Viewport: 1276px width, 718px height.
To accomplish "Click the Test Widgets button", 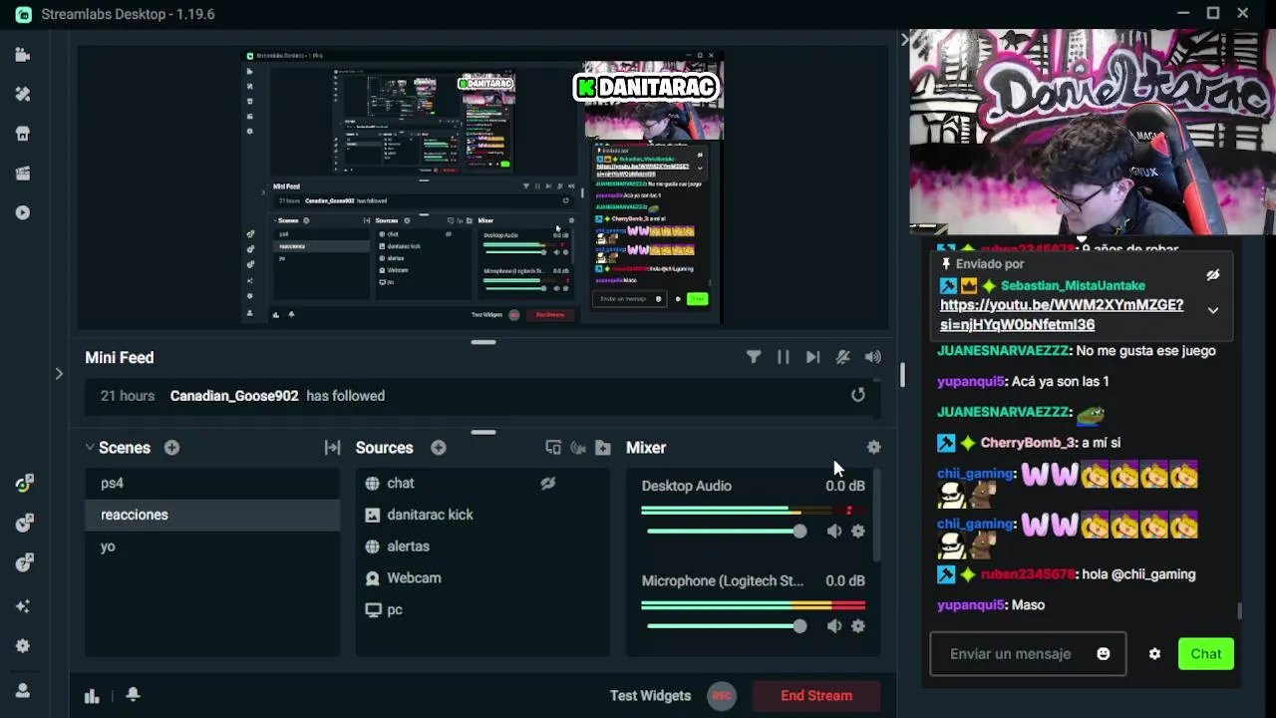I will tap(650, 696).
